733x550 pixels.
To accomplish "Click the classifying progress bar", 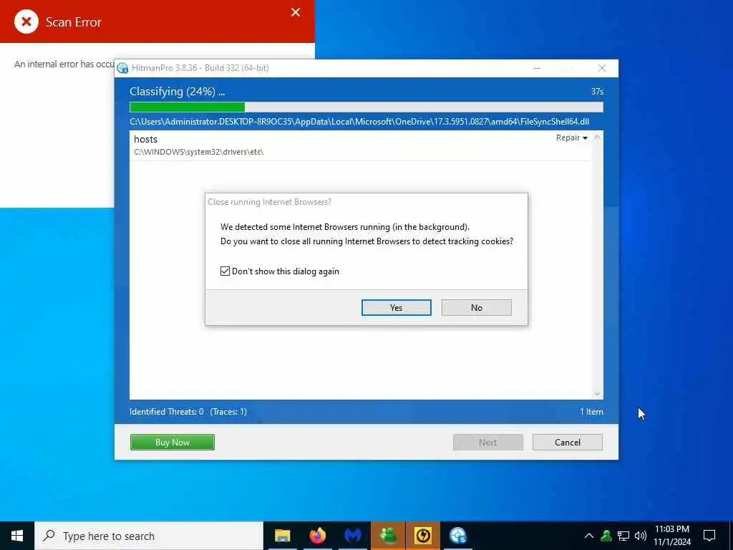I will point(366,107).
